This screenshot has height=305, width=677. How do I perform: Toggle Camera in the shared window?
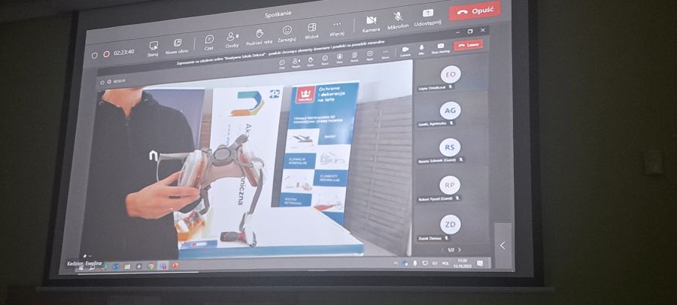tap(405, 51)
